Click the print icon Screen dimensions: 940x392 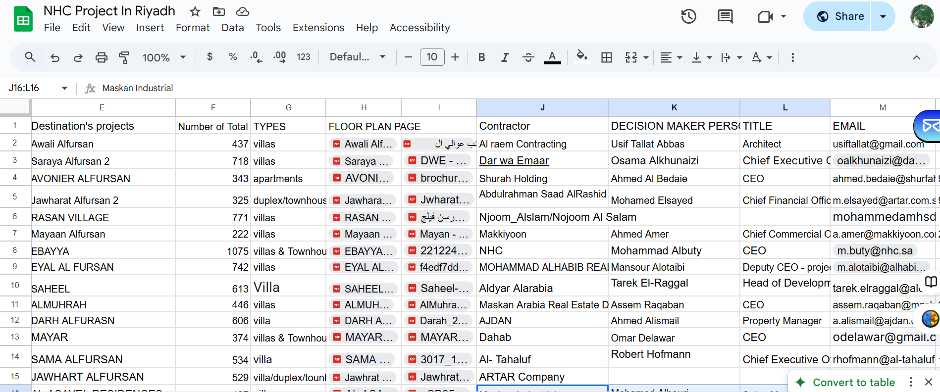click(x=101, y=57)
